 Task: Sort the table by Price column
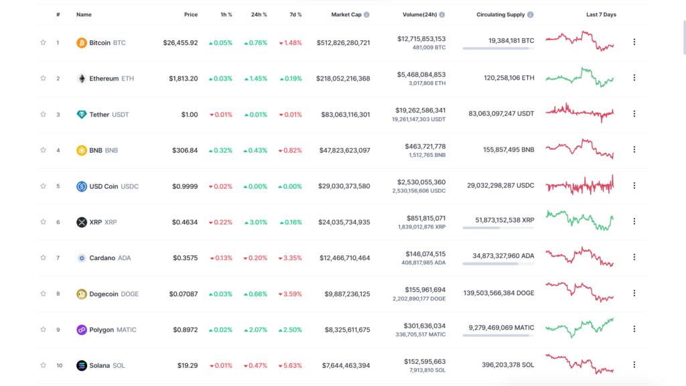coord(191,14)
